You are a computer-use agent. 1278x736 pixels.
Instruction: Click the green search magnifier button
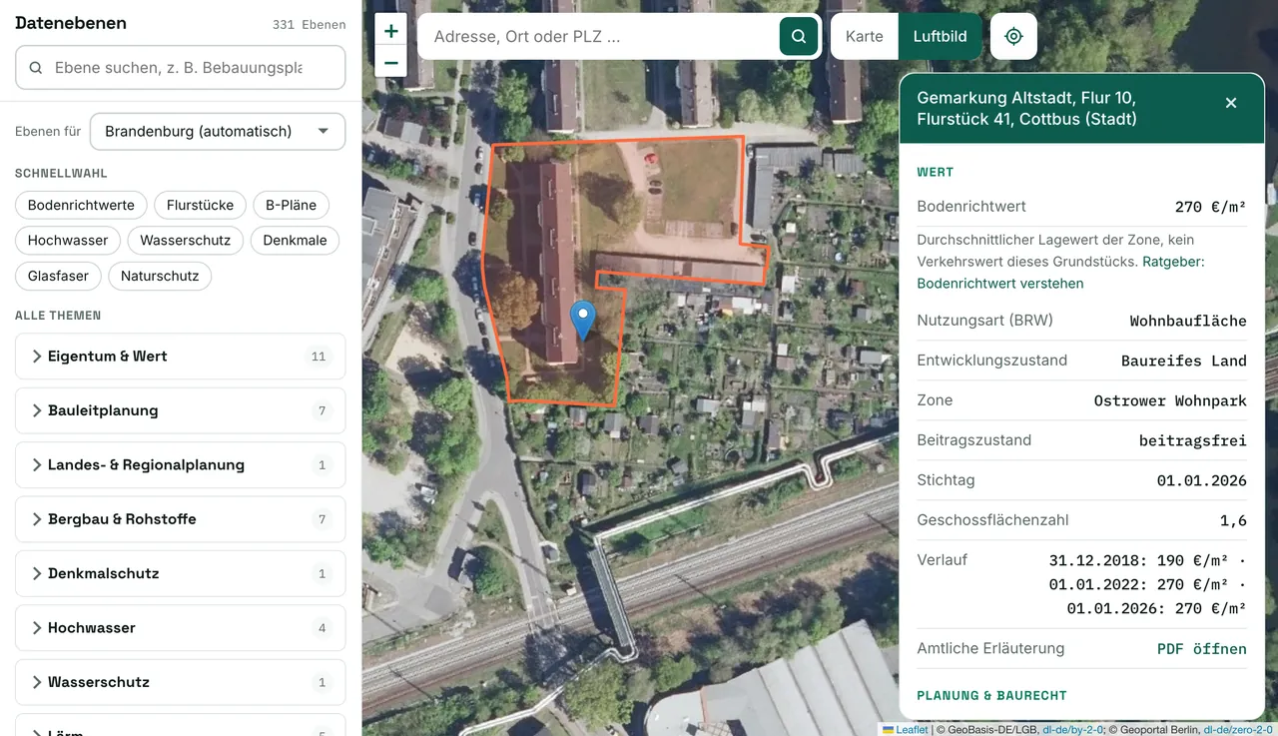(x=798, y=36)
